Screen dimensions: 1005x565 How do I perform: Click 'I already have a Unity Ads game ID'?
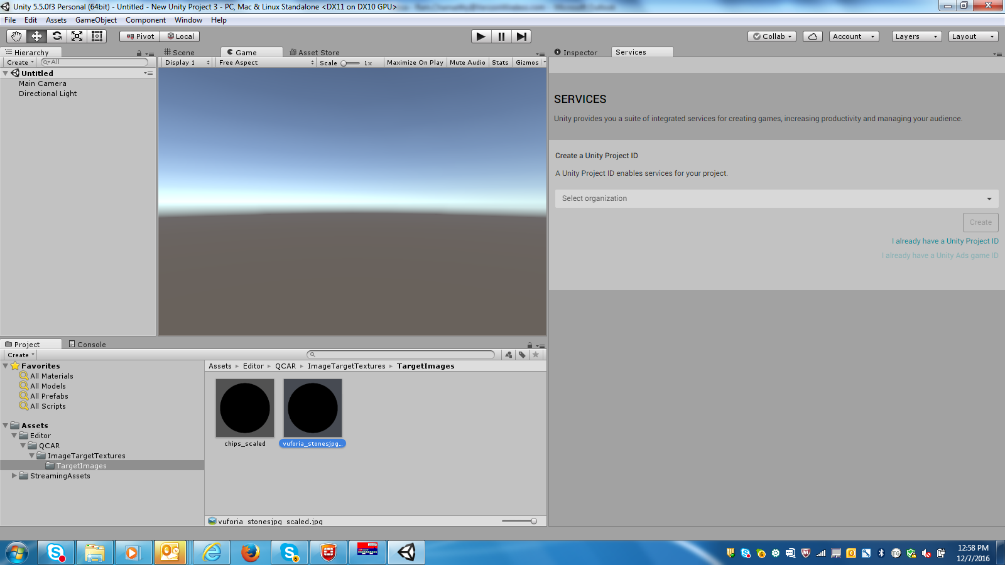tap(940, 256)
